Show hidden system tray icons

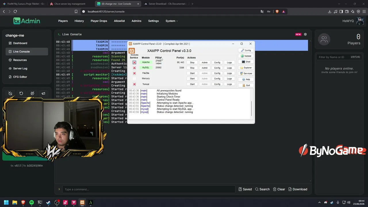(x=319, y=202)
